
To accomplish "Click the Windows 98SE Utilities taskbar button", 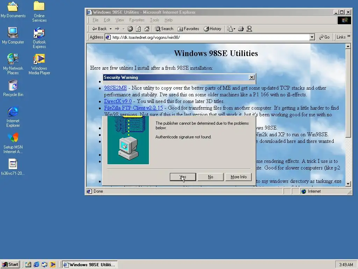I will [90, 265].
